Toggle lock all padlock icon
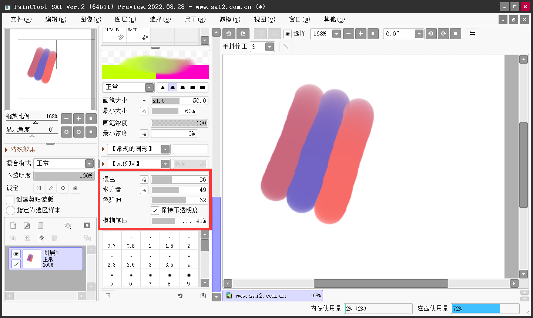 (x=76, y=188)
